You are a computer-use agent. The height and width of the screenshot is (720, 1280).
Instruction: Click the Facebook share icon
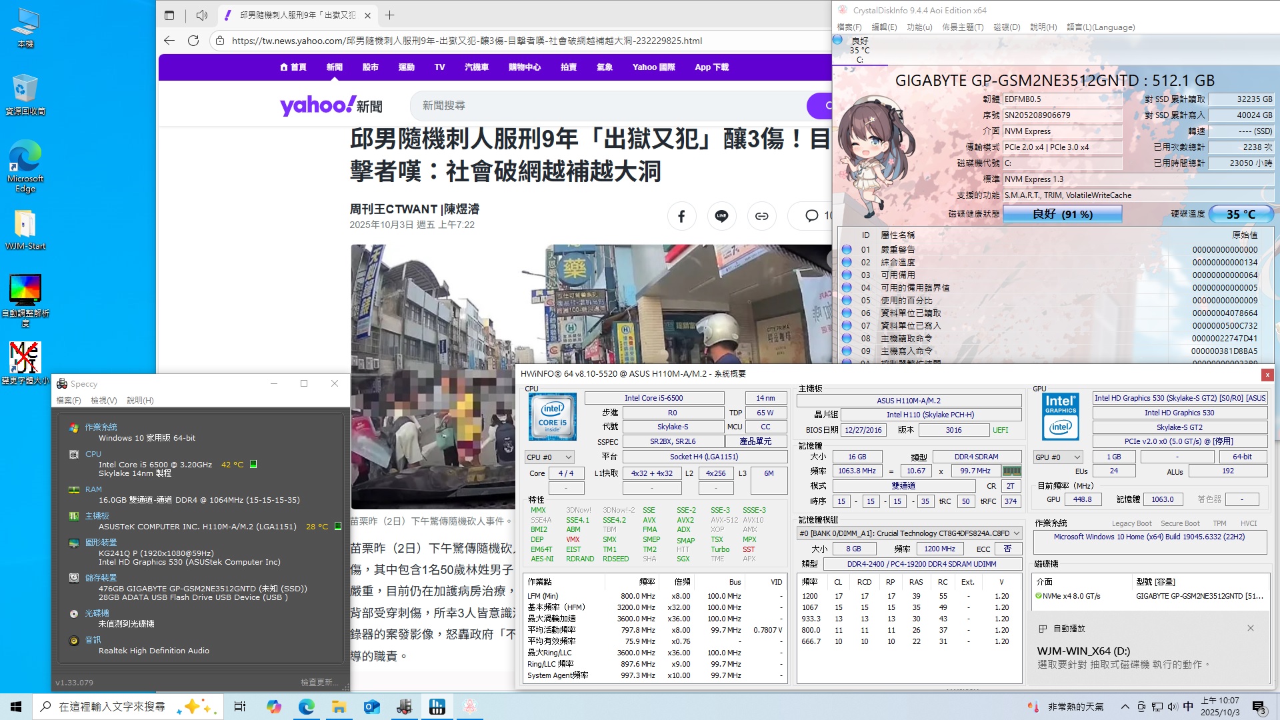point(681,216)
